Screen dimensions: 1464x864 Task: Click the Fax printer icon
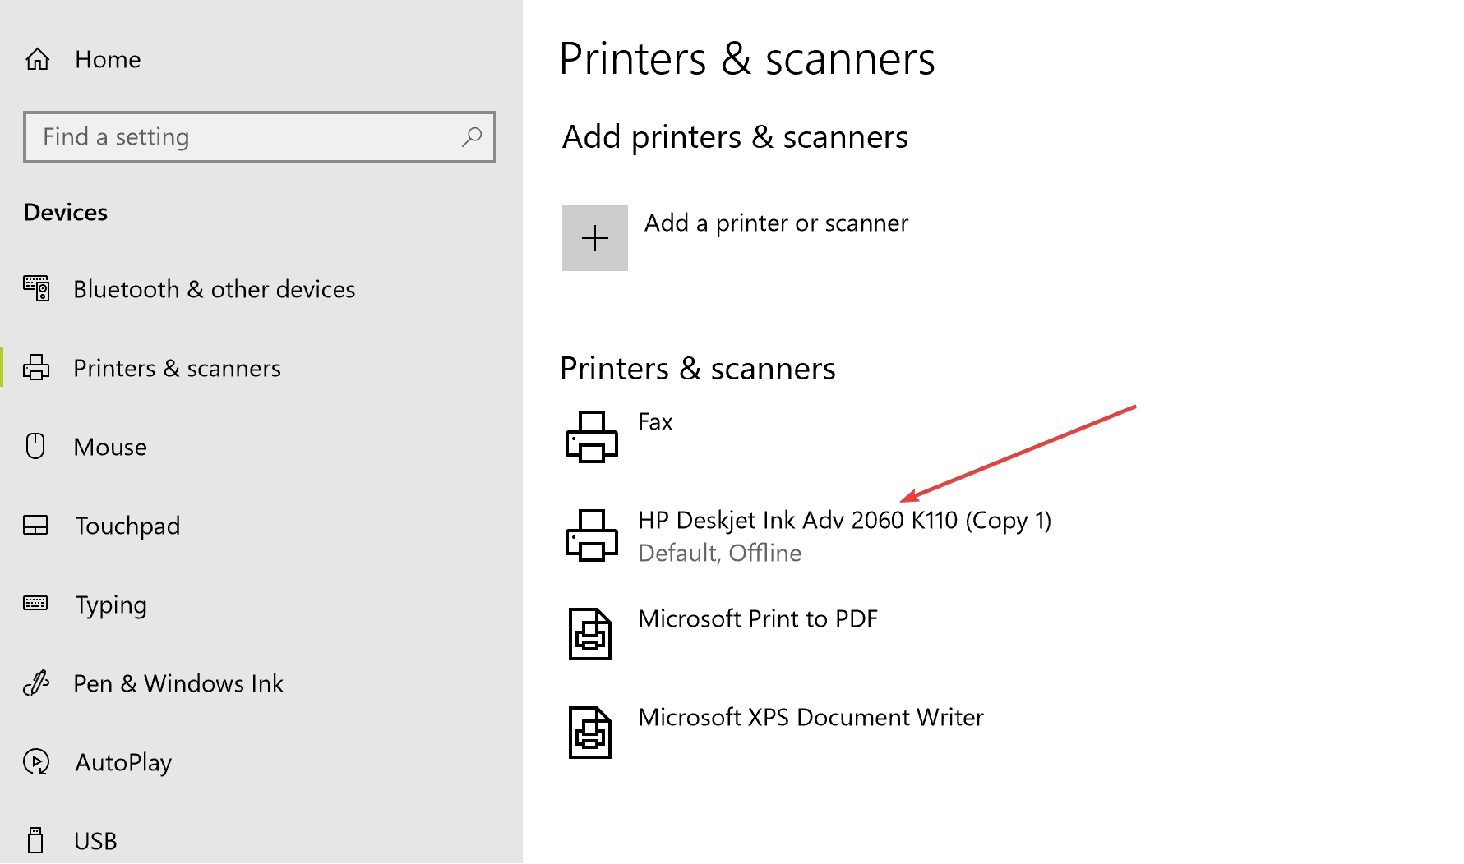(592, 437)
